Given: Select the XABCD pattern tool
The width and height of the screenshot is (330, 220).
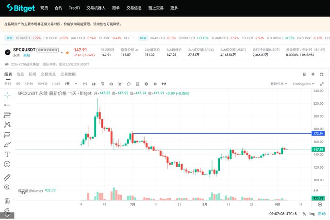Looking at the screenshot, I should [7, 125].
